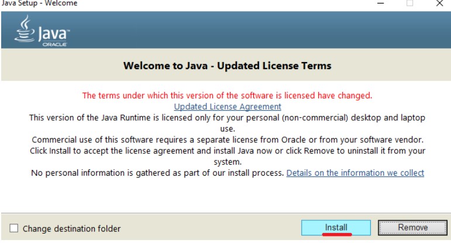Click the No personal information is gathered text
Viewport: 451px width, 243px height.
click(x=157, y=173)
